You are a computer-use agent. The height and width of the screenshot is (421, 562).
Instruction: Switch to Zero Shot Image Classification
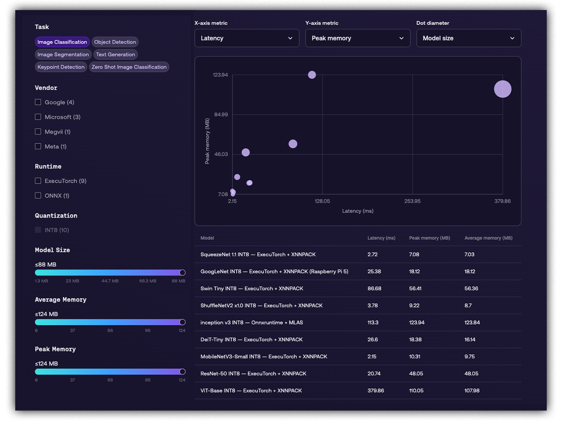click(129, 67)
